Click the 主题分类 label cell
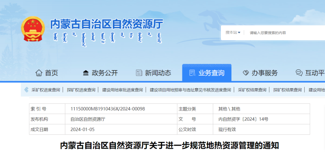The width and height of the screenshot is (325, 154). 195,109
